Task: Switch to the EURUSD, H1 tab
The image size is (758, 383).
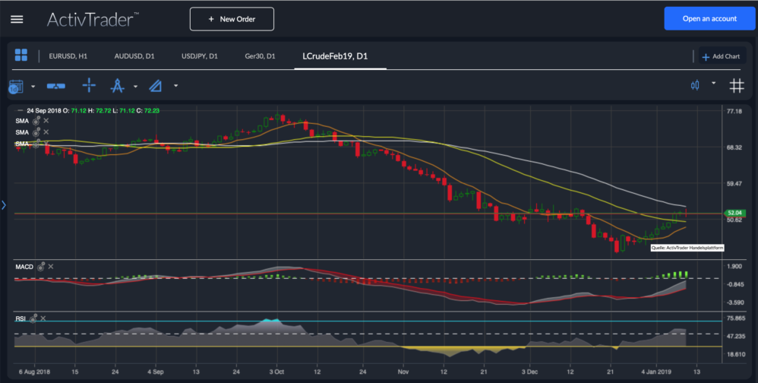Action: [68, 56]
